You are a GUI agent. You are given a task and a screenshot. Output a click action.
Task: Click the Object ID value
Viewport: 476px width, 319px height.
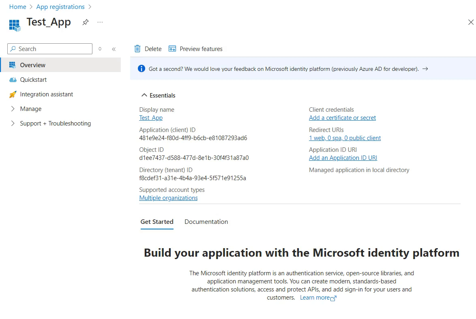point(194,158)
